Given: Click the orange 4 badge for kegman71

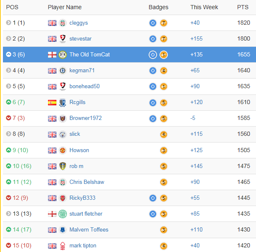Looking at the screenshot, I should (163, 71).
